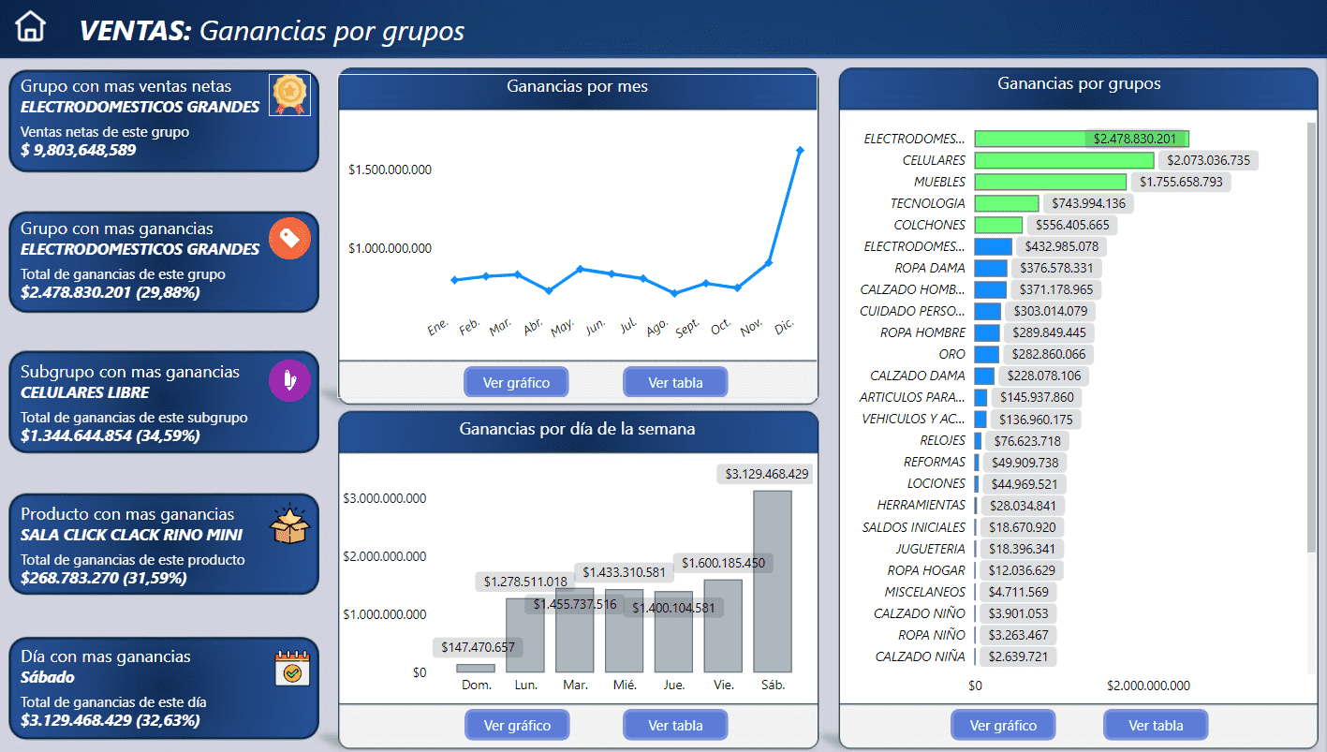Click the $1.755.658.793 data label
The image size is (1327, 752).
(1181, 182)
